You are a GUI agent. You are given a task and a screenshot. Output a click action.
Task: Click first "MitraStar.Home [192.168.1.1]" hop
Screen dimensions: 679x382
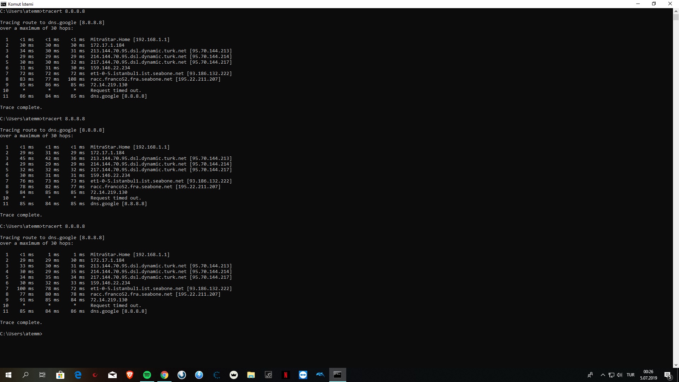pos(130,40)
